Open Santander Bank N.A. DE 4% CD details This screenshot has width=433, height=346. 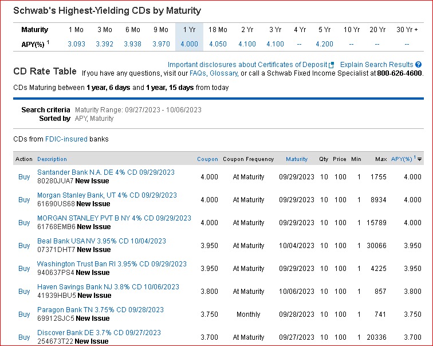click(x=106, y=172)
